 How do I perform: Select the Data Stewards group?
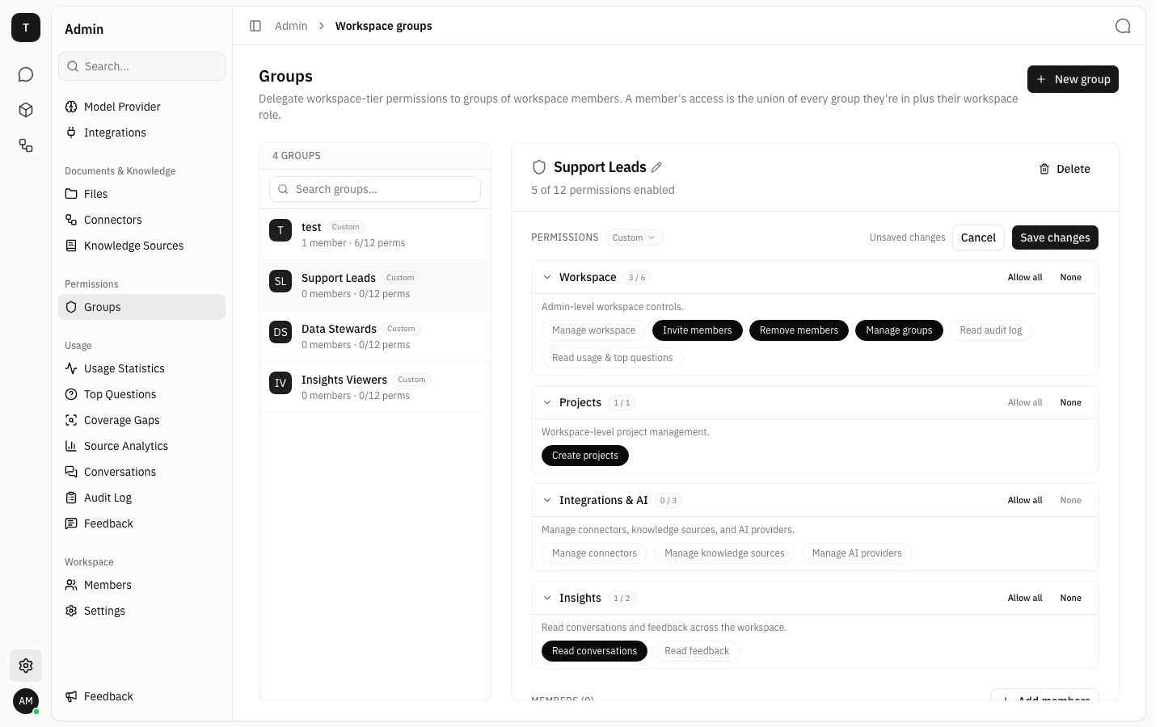375,336
